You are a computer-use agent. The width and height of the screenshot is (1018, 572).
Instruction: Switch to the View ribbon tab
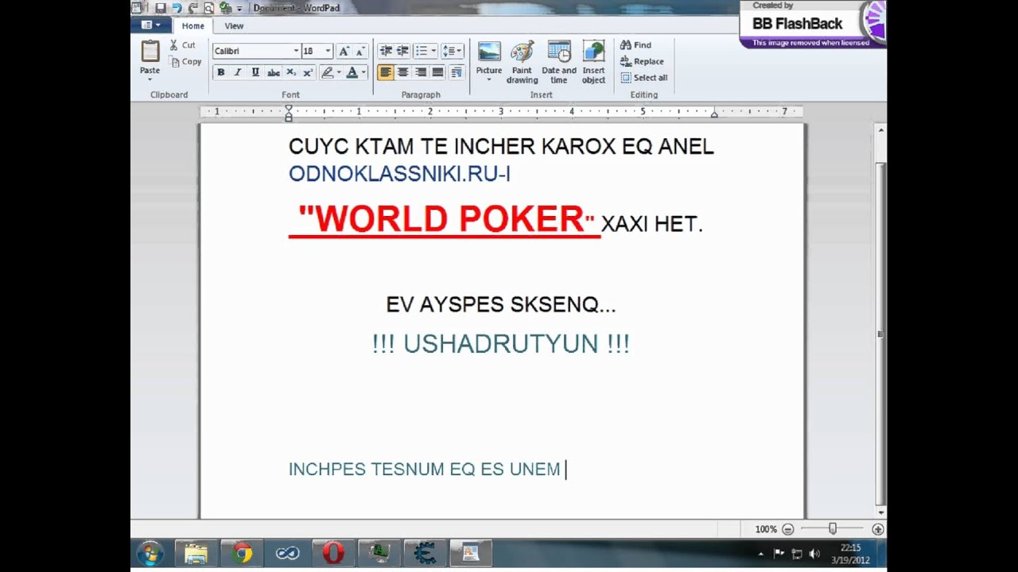click(234, 25)
